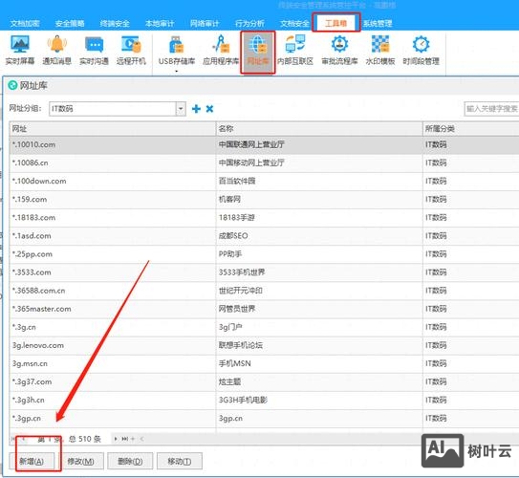
Task: Select the *.365master.com row
Action: tap(264, 309)
